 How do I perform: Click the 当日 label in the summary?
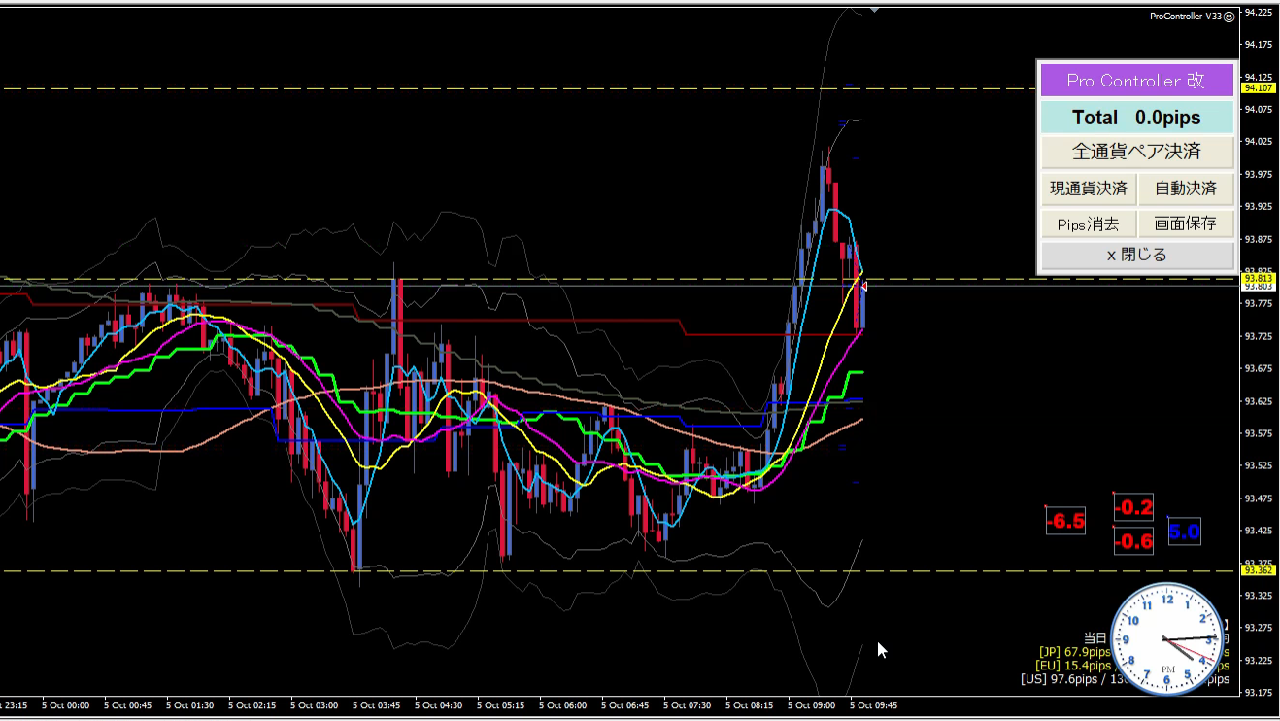tap(1095, 638)
